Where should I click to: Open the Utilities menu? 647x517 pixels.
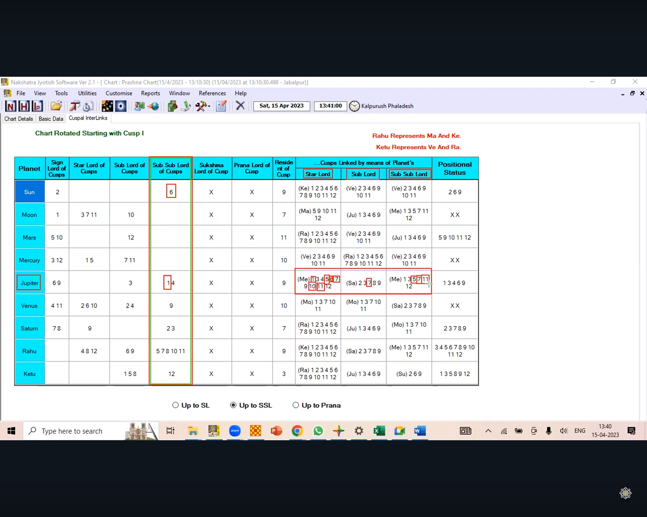click(x=87, y=93)
